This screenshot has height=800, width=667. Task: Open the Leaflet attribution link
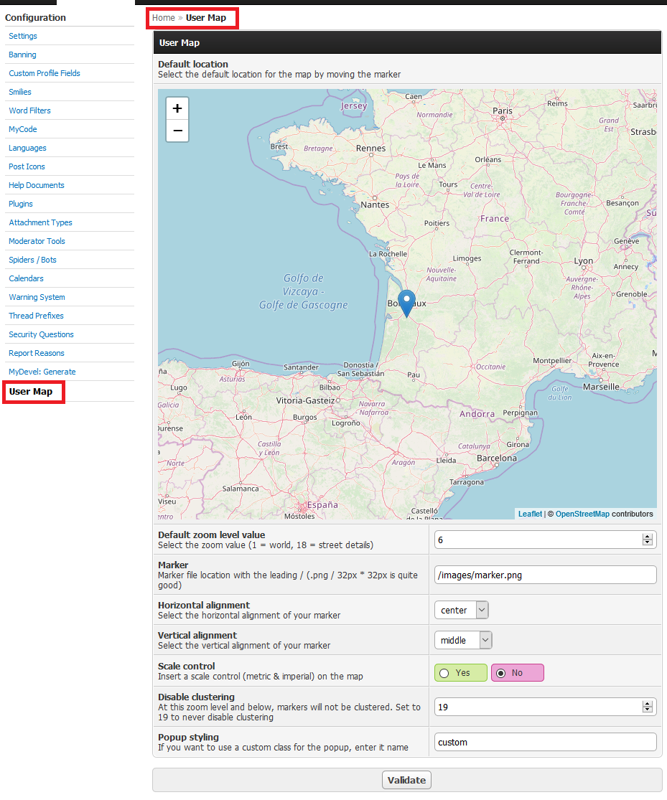pos(530,514)
